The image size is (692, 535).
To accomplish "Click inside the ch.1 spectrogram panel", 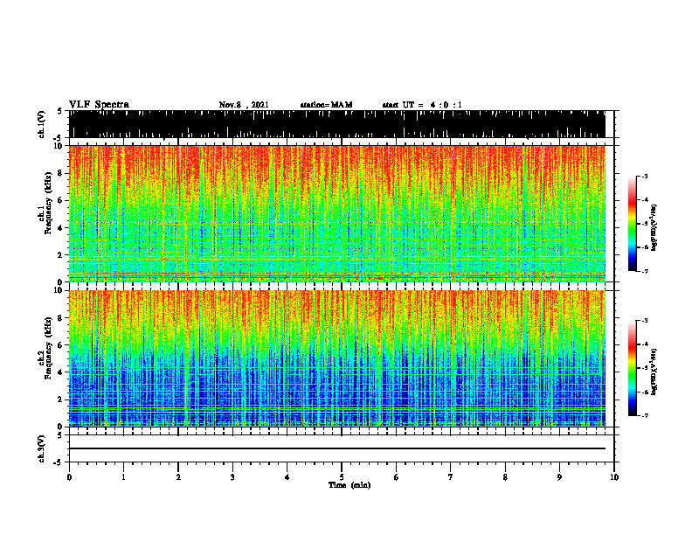I will 336,213.
